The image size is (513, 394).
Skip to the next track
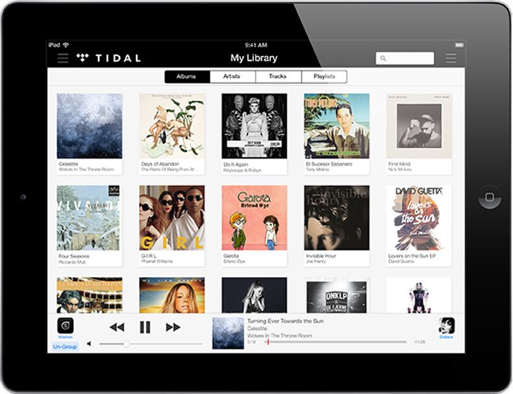pos(173,327)
